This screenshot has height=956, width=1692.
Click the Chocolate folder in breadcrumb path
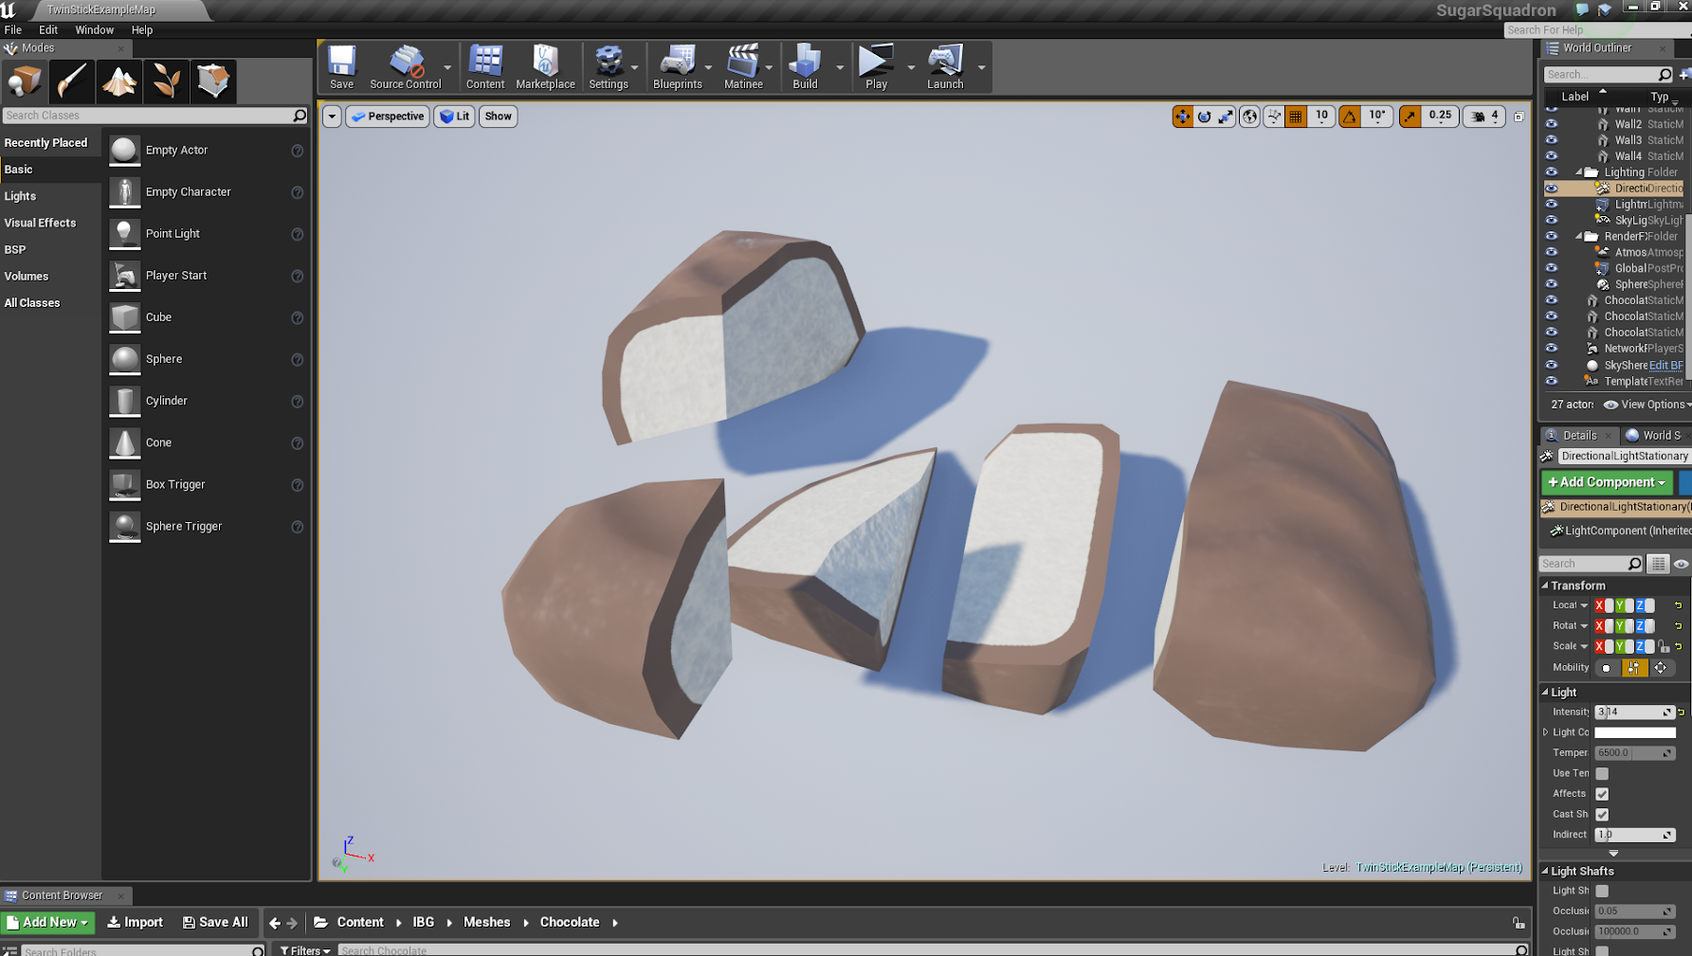(x=570, y=922)
